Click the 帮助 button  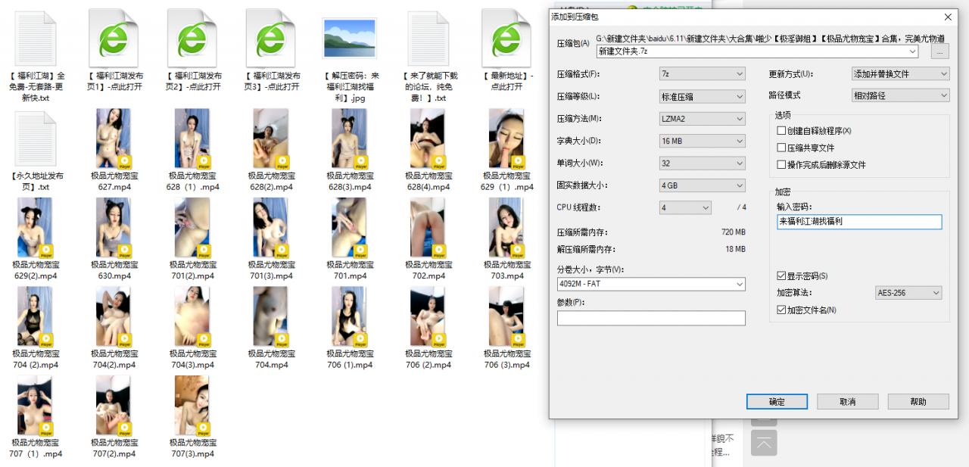pos(918,401)
